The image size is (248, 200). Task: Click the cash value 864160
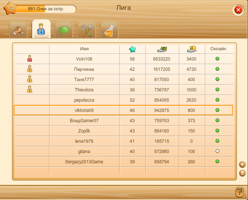(x=162, y=131)
